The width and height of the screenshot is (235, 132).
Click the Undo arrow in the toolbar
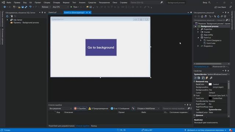pos(30,7)
